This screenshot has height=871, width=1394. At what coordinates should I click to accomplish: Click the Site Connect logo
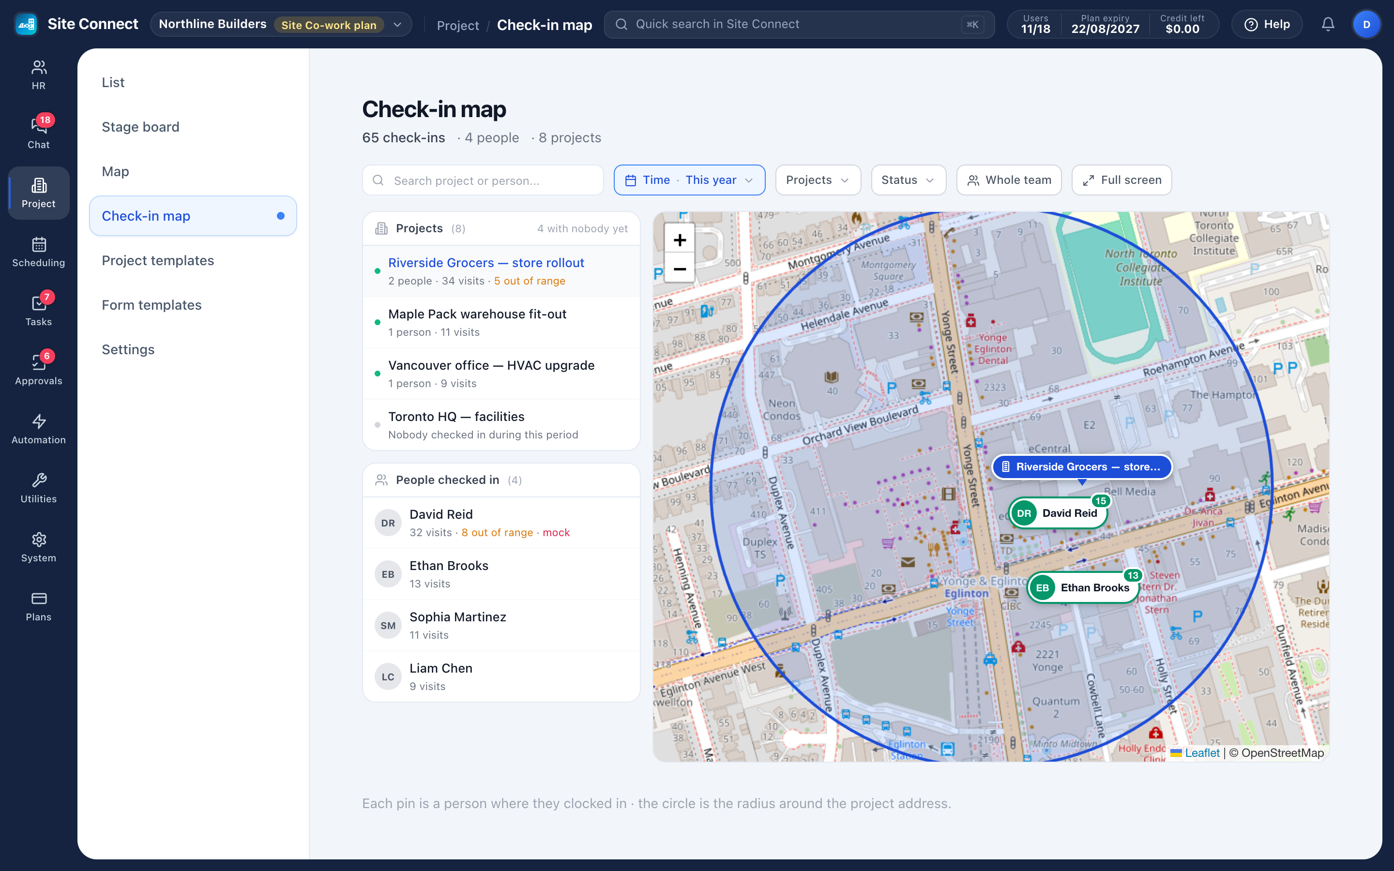[x=26, y=24]
